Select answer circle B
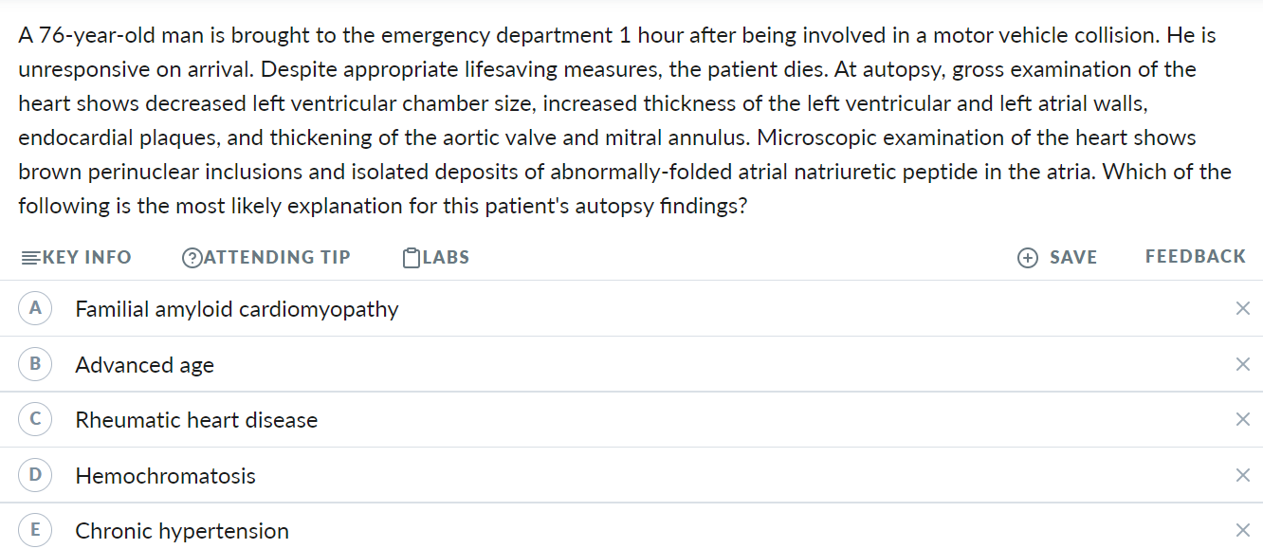 (x=35, y=364)
